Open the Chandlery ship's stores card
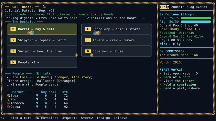The width and height of the screenshot is (216, 121). point(117,29)
